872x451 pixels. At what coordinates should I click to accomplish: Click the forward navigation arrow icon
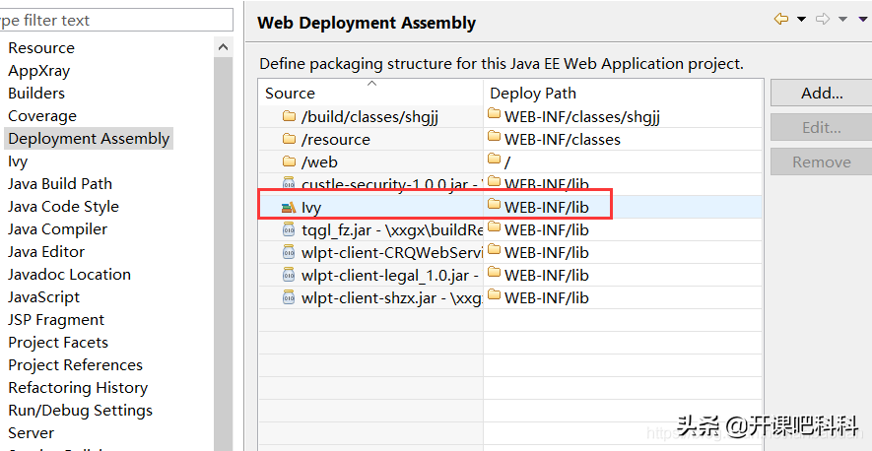pos(822,20)
